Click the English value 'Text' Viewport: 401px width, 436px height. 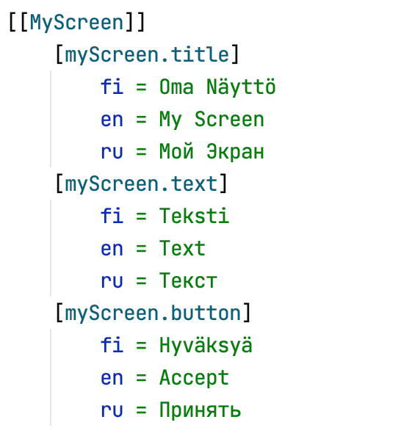182,248
